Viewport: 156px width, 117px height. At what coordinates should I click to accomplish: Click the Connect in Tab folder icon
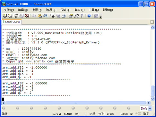click(16, 16)
